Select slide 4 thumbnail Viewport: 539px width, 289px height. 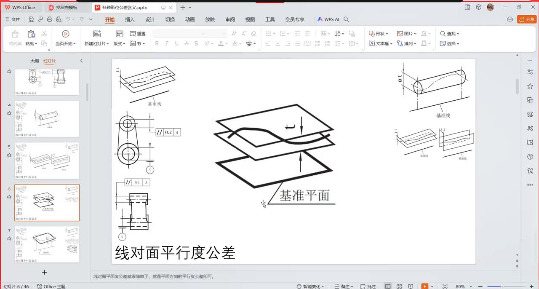47,119
